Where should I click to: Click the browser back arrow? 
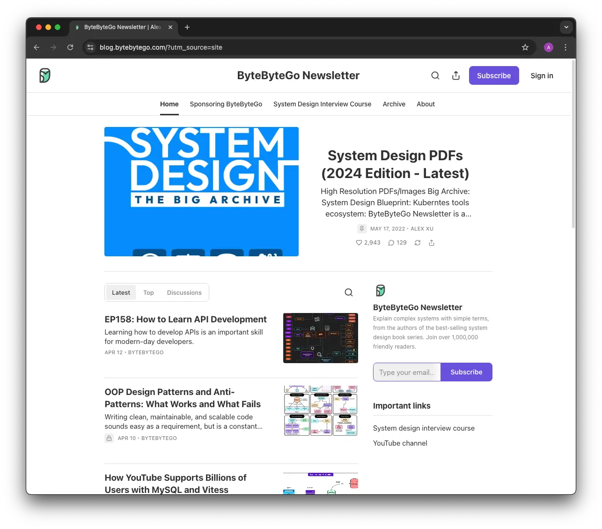point(37,47)
